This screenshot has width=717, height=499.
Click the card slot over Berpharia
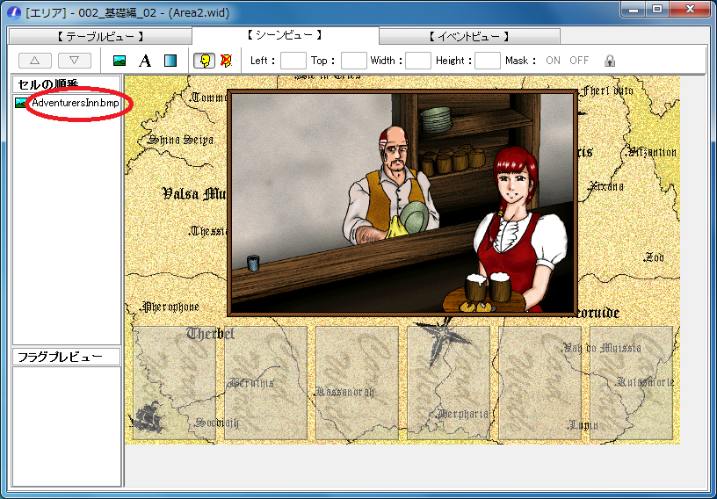pyautogui.click(x=449, y=383)
